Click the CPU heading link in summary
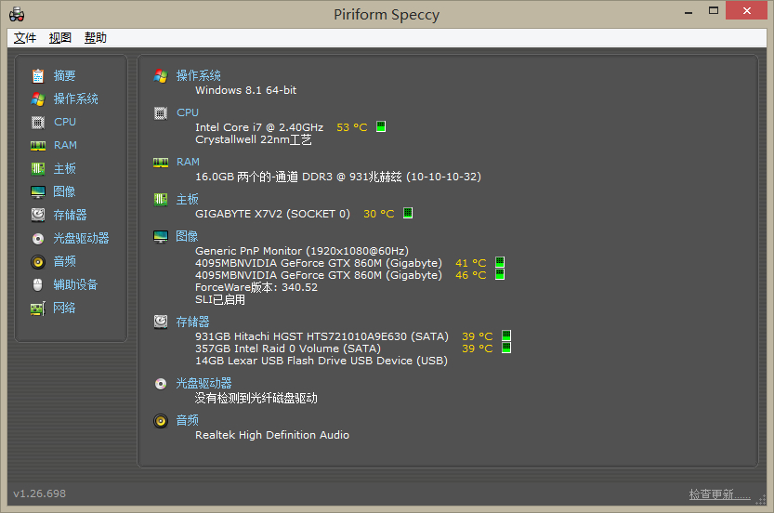This screenshot has height=513, width=774. [188, 112]
